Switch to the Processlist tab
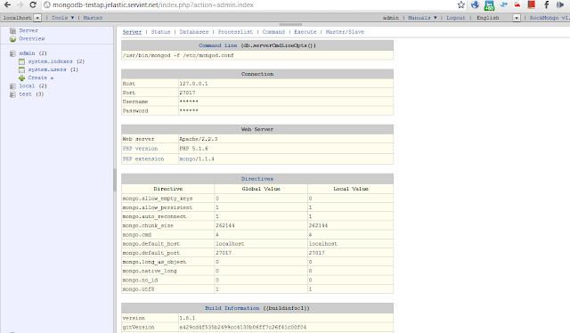Image resolution: width=570 pixels, height=333 pixels. 235,32
